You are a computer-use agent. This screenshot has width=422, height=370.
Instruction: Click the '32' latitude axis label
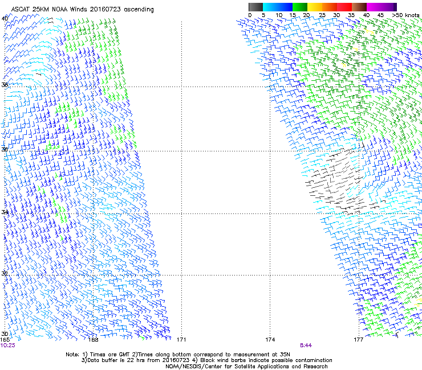click(5, 274)
